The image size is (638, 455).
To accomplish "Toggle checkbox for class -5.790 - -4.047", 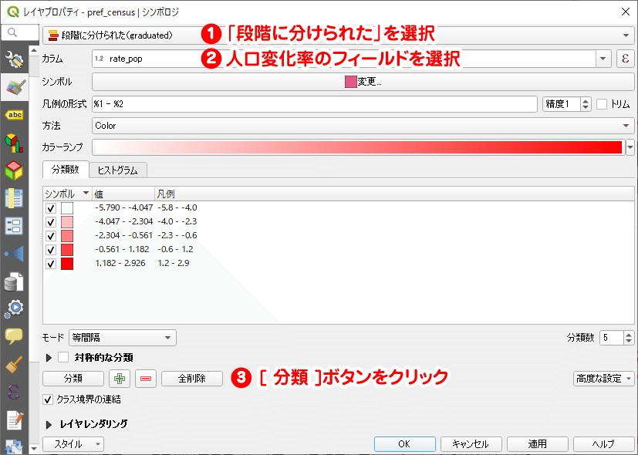I will (51, 208).
